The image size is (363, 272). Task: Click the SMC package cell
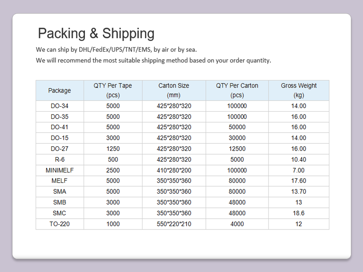60,213
